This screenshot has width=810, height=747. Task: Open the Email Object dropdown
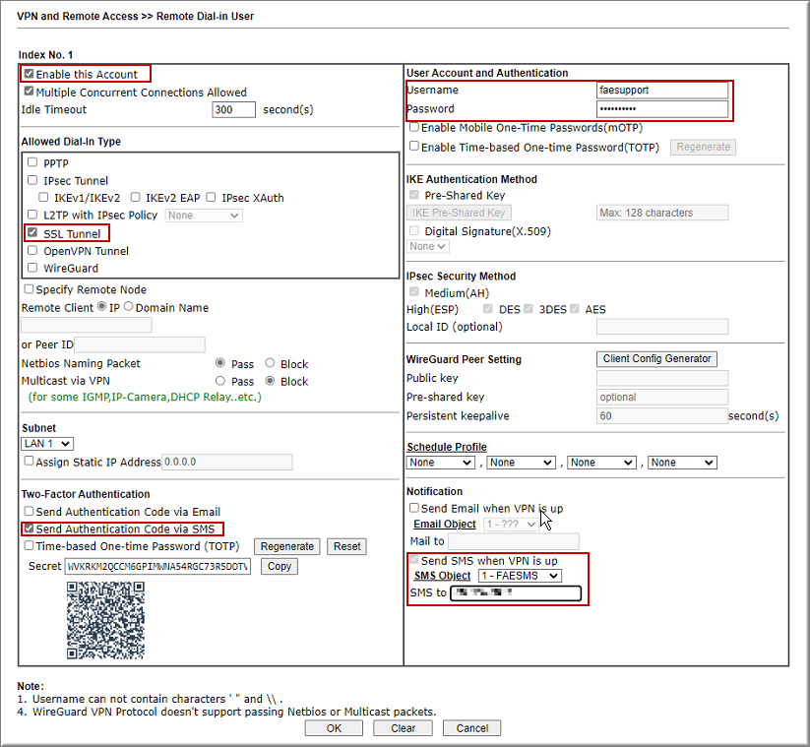point(512,525)
